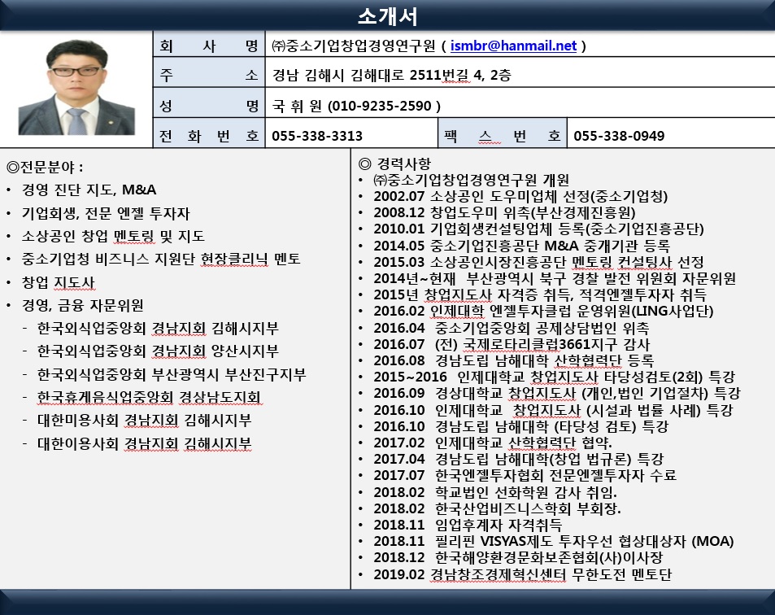Select the 주소 label cell
The height and width of the screenshot is (615, 775).
(x=209, y=72)
